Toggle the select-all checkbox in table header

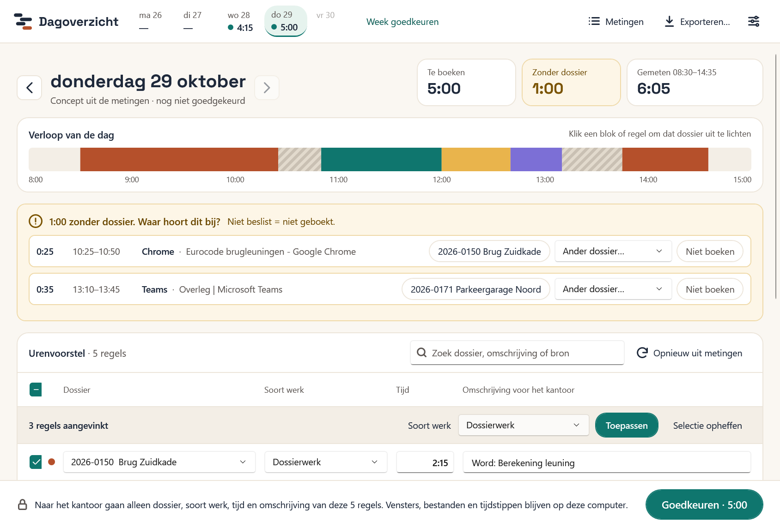36,390
